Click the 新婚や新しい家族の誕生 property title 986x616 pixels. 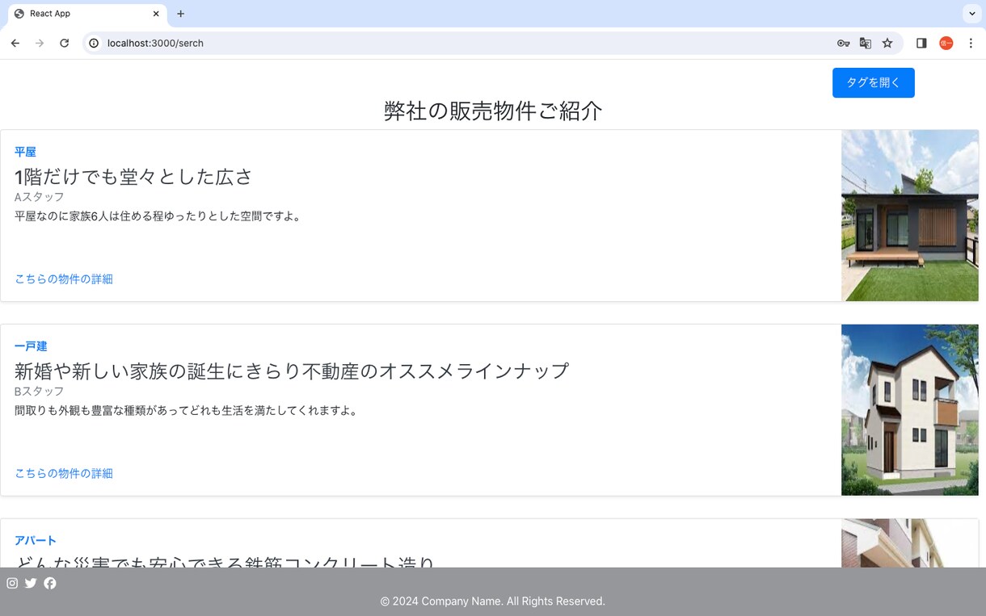[292, 371]
